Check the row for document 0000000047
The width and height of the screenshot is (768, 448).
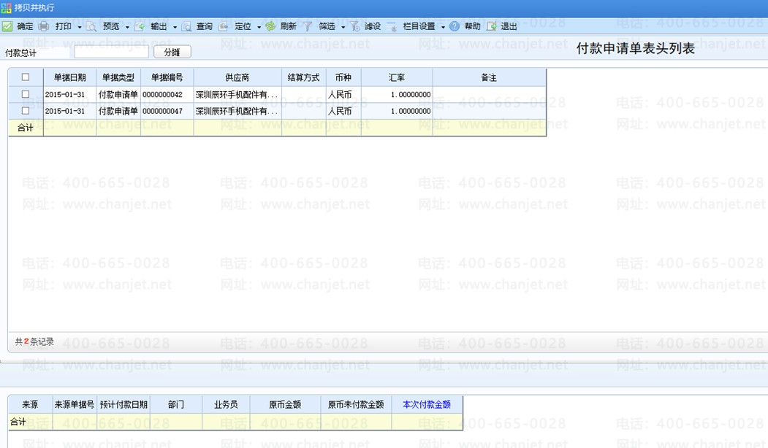pos(26,110)
